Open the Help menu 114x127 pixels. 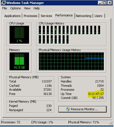coord(37,8)
